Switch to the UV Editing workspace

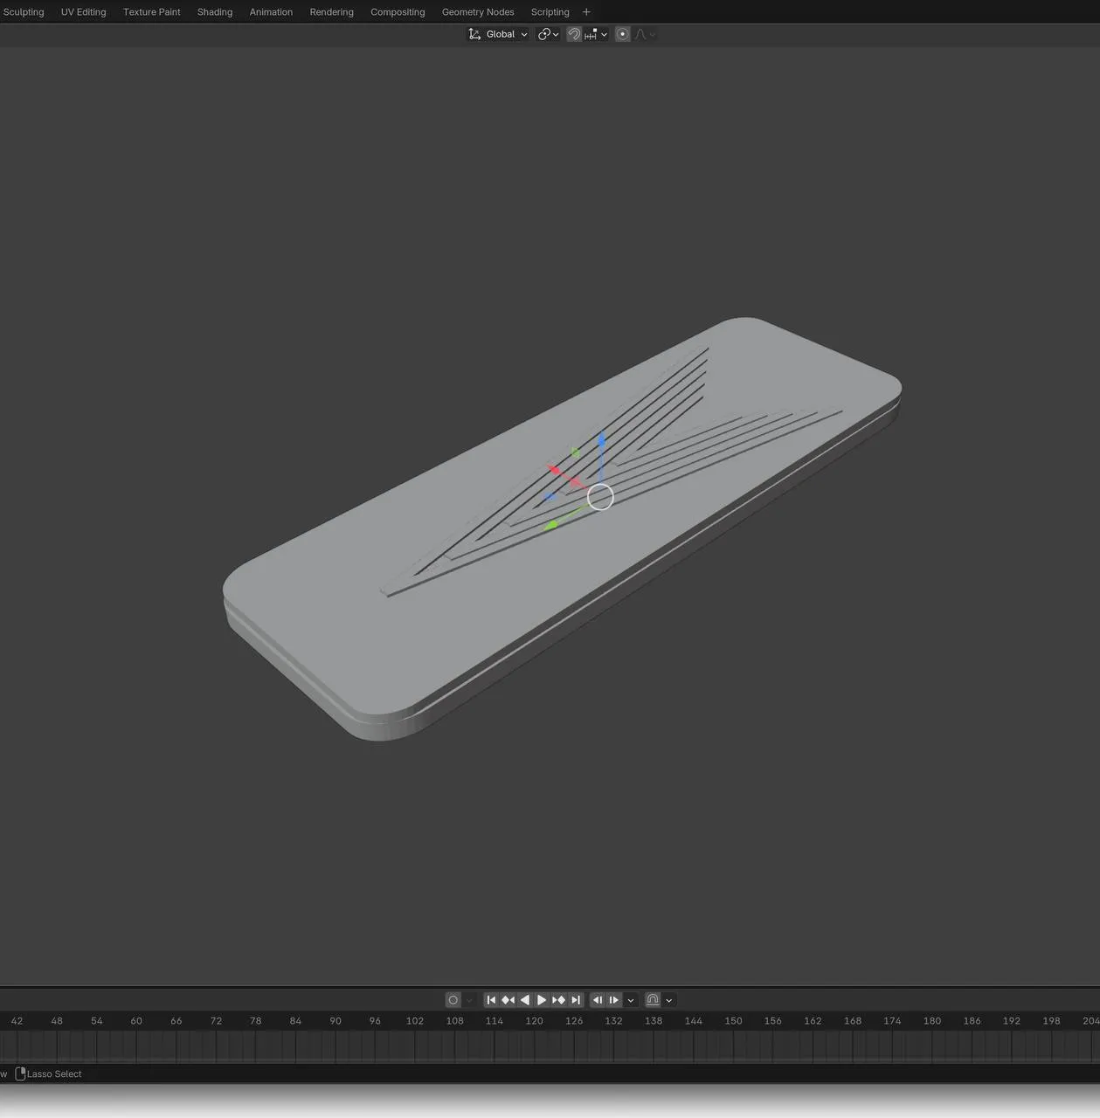pyautogui.click(x=83, y=12)
